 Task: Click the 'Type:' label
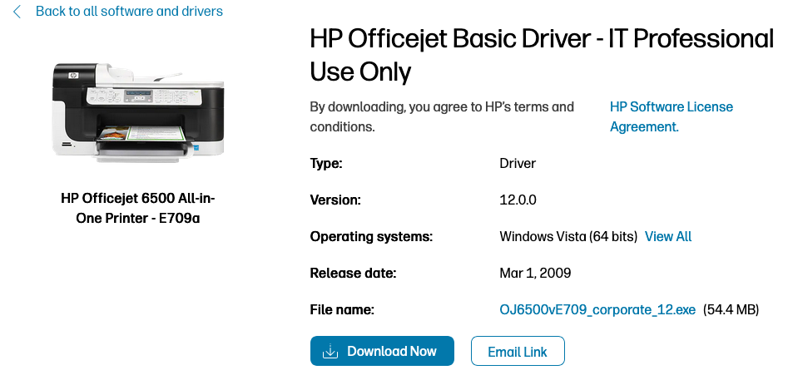pos(326,164)
